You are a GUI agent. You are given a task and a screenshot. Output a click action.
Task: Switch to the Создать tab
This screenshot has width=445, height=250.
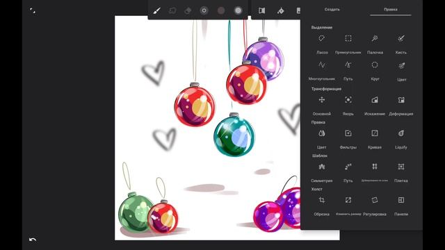(332, 9)
